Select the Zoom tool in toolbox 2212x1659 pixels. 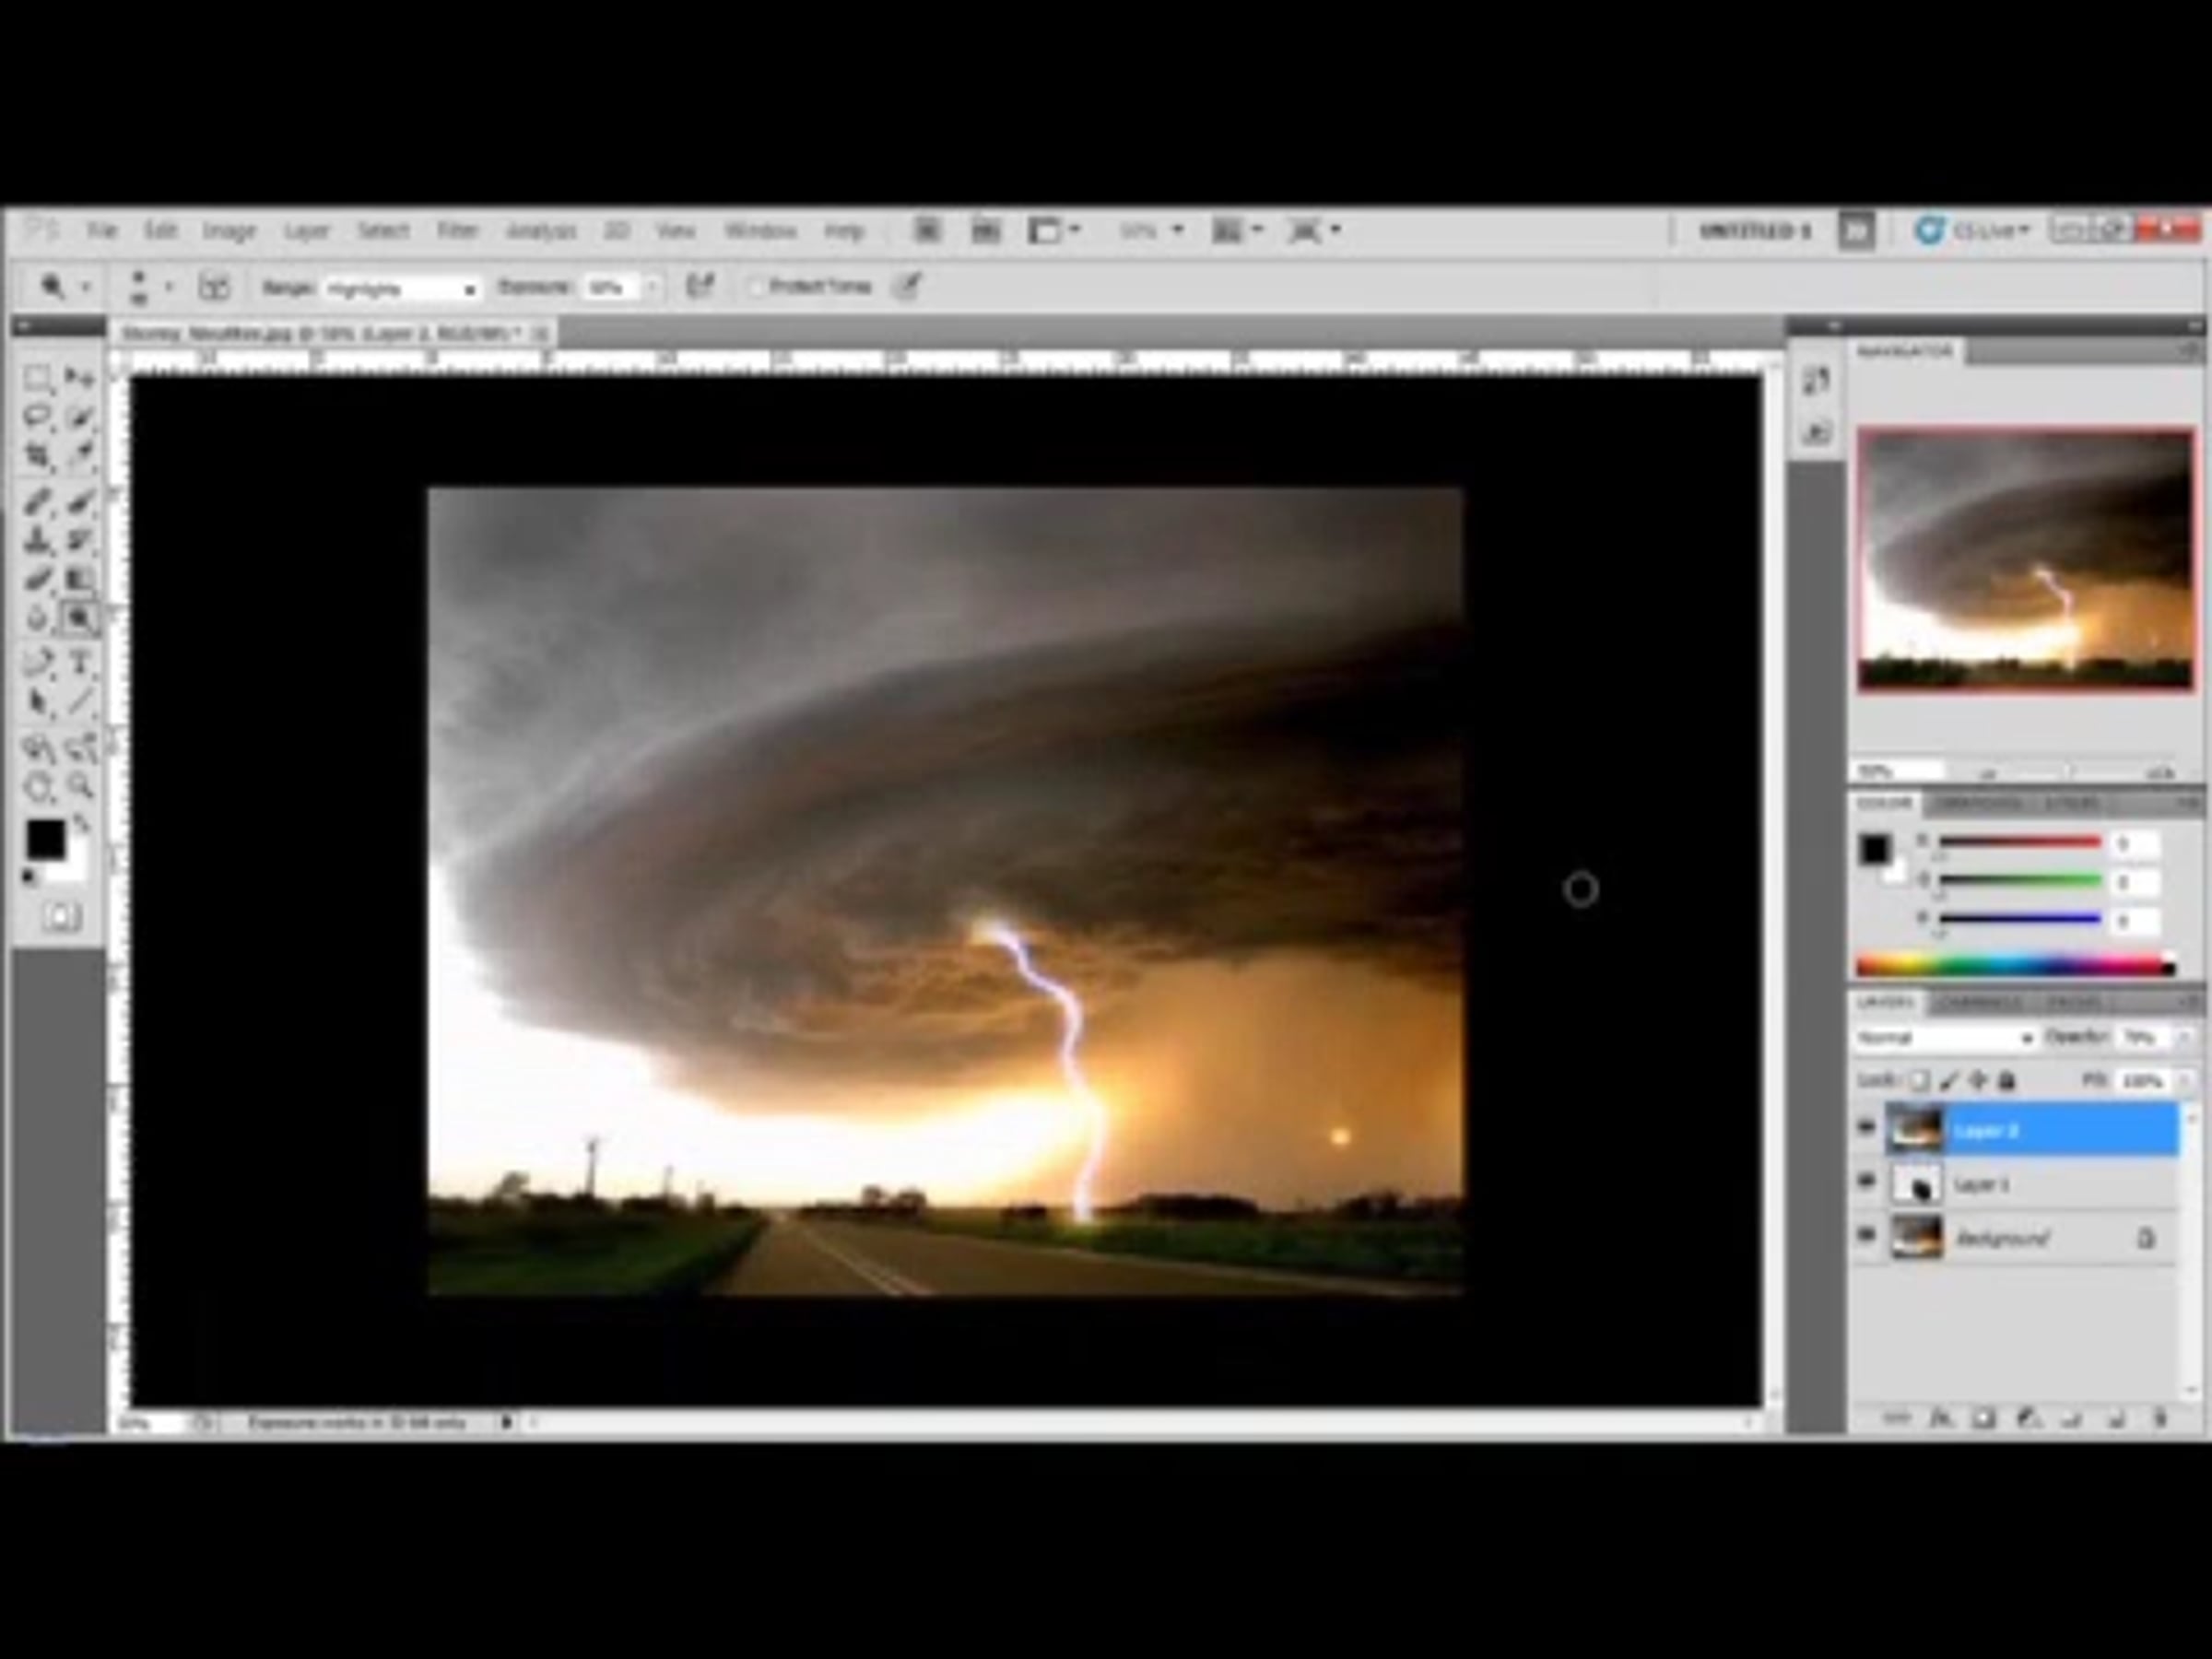81,786
